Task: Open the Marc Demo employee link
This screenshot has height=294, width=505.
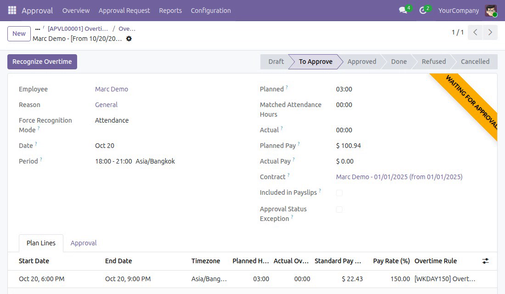Action: coord(112,89)
